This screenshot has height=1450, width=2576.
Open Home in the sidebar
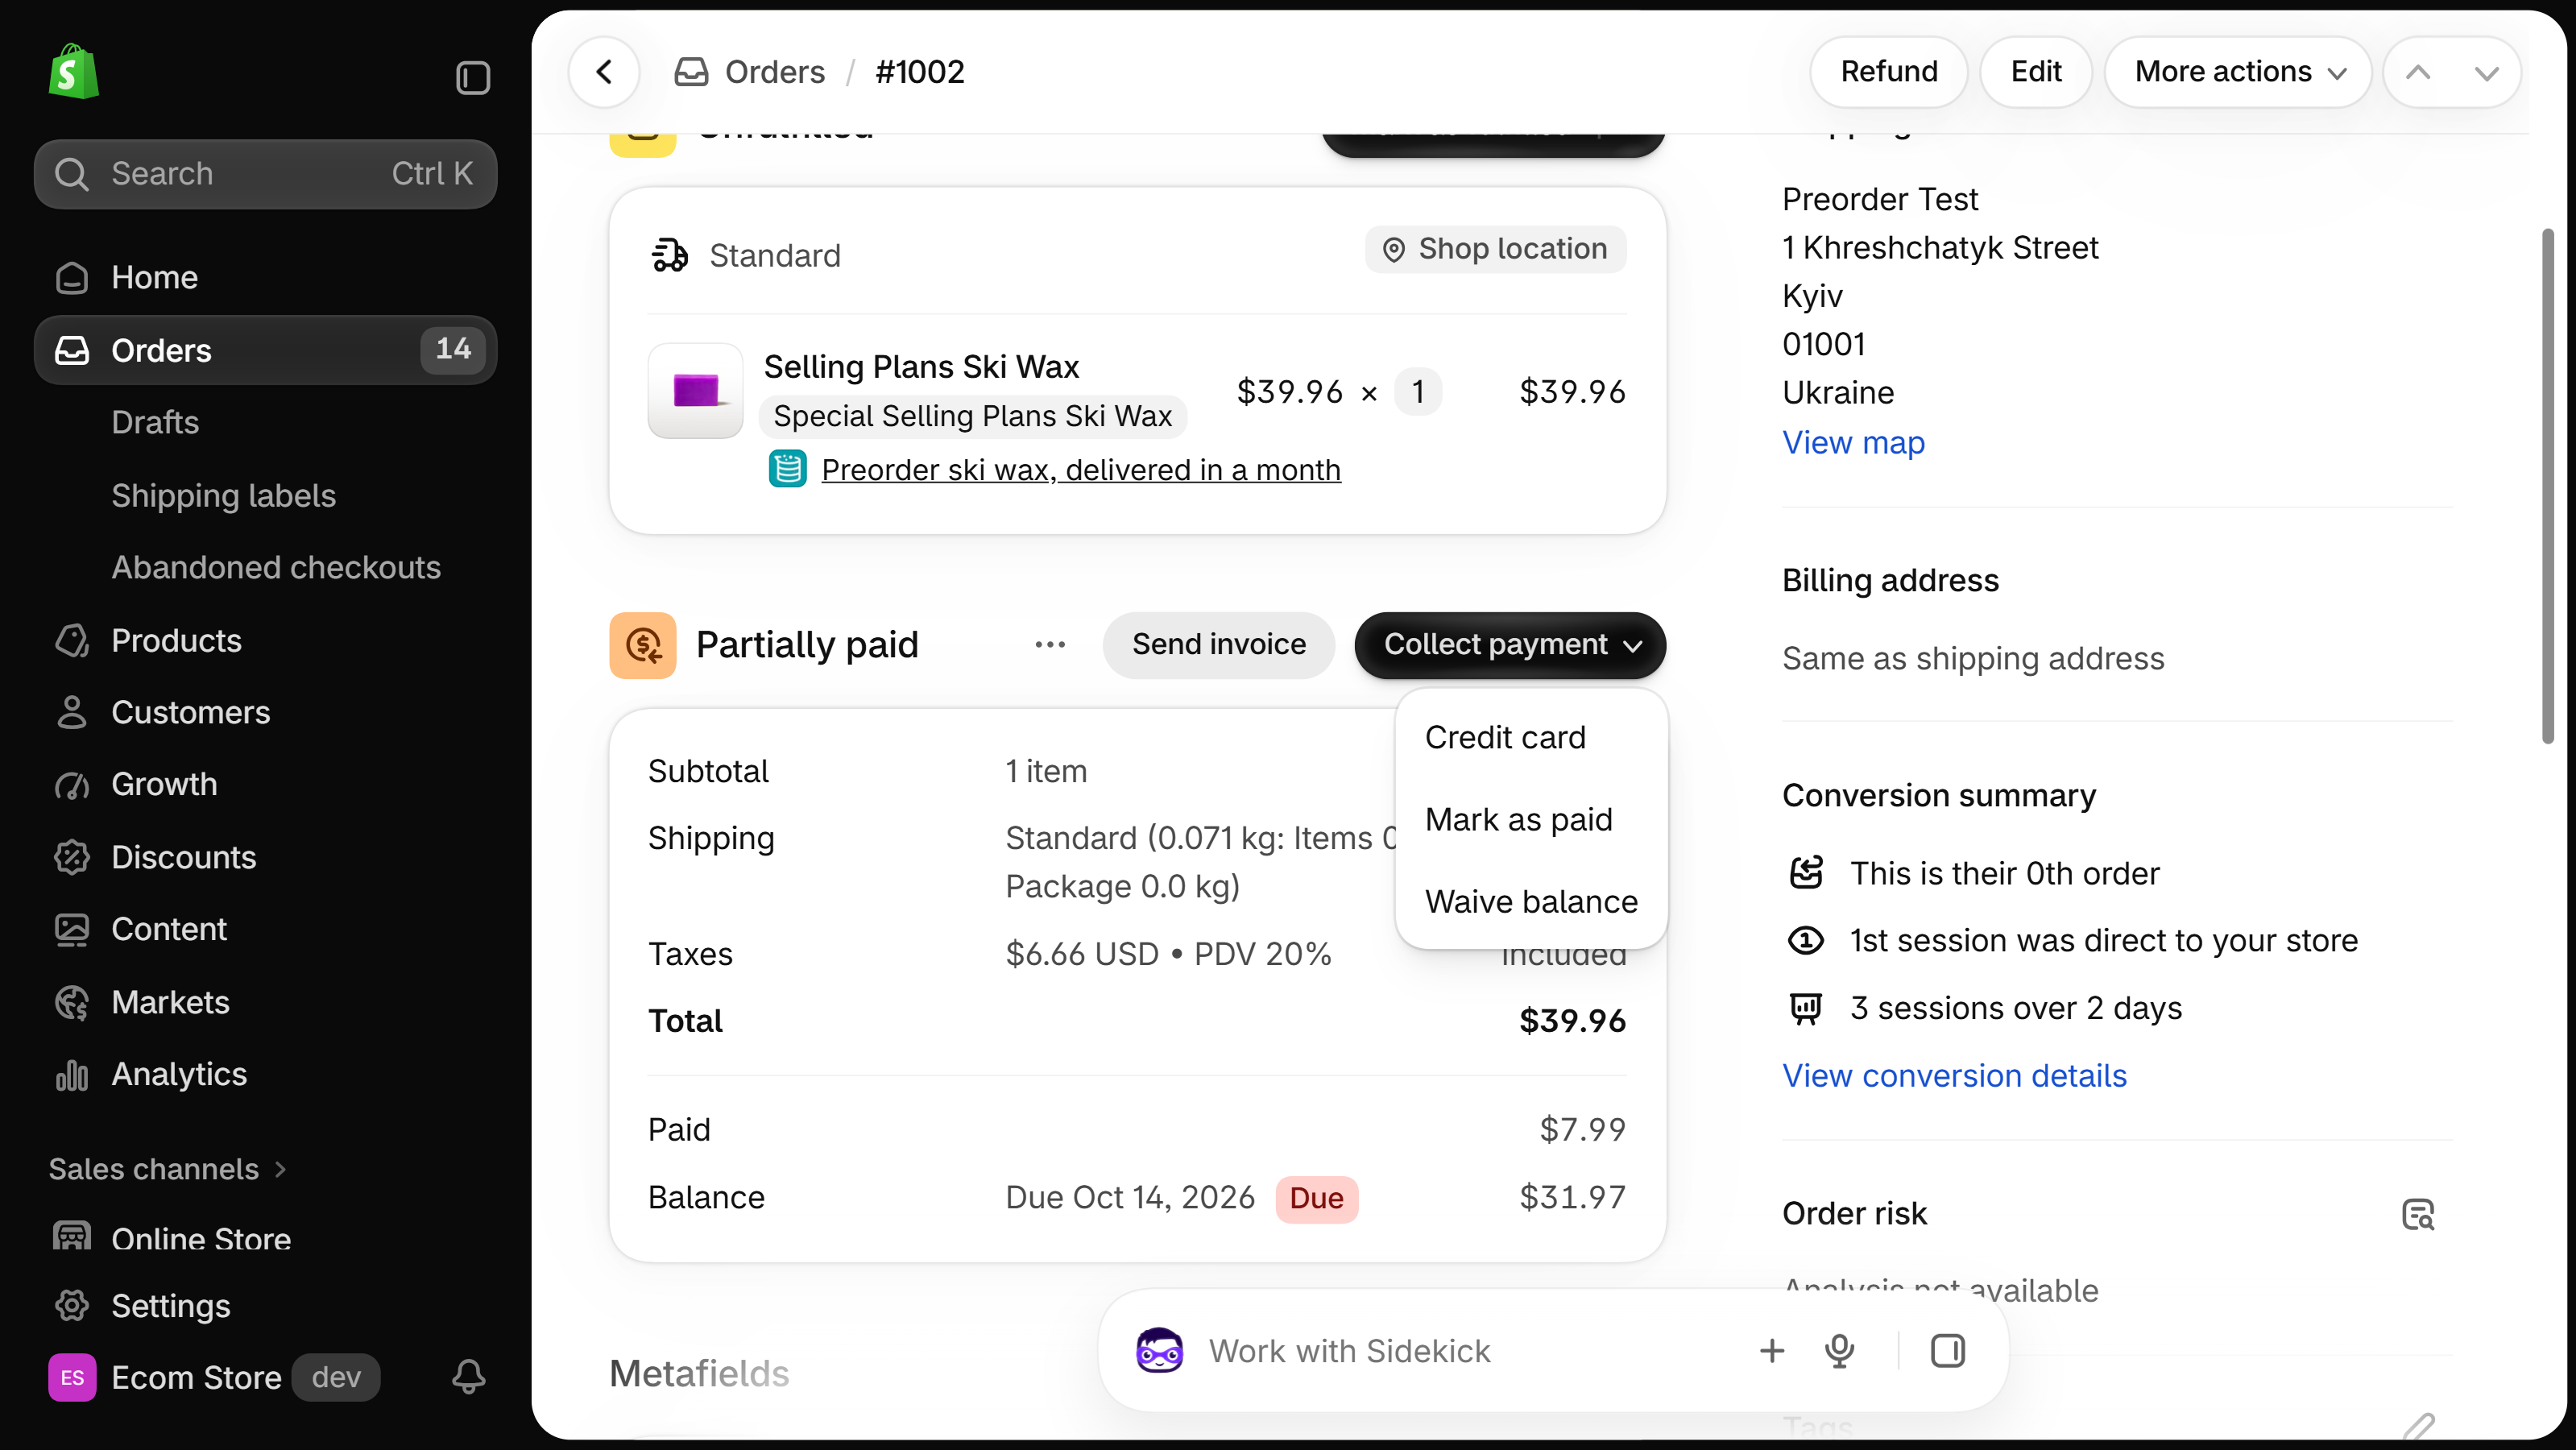point(265,277)
